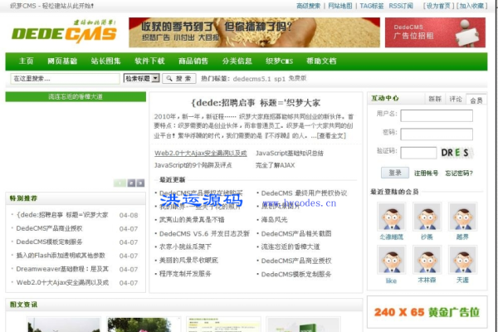Image resolution: width=498 pixels, height=332 pixels.
Task: Click the magnifier 搜索 button
Action: 179,79
